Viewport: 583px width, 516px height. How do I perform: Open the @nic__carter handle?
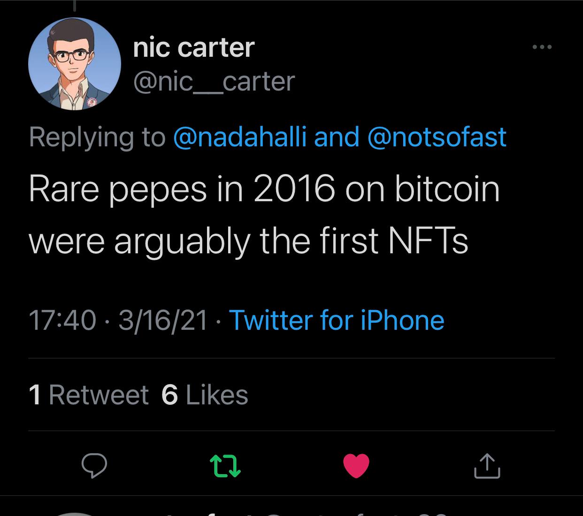(214, 82)
